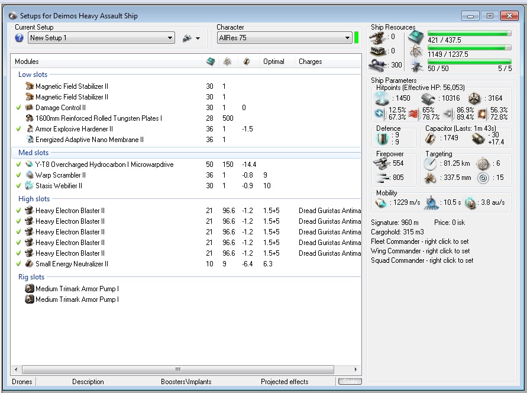Viewport: 527px width, 393px height.
Task: Toggle the Y-T8 Microwarpdrive active checkmark
Action: pos(18,165)
